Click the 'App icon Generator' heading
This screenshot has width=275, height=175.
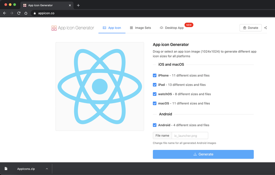coord(171,45)
